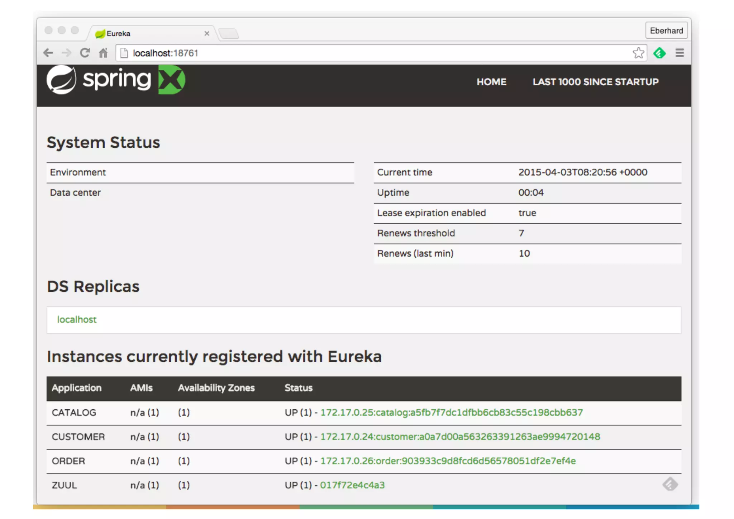Click n/a (1) in the CATALOG row
This screenshot has height=519, width=734.
click(144, 413)
